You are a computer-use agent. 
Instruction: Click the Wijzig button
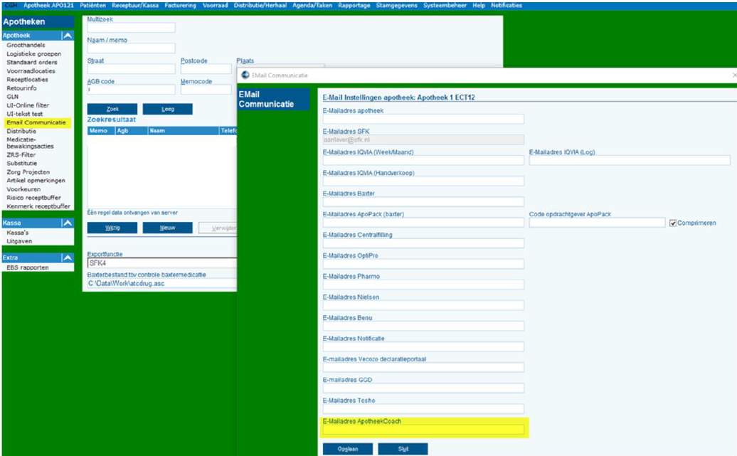point(112,228)
